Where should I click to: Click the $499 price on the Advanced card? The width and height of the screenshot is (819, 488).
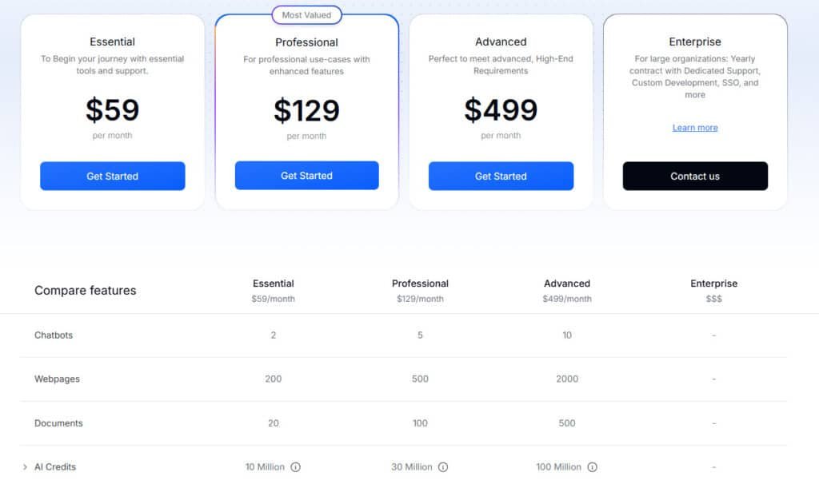click(x=501, y=109)
